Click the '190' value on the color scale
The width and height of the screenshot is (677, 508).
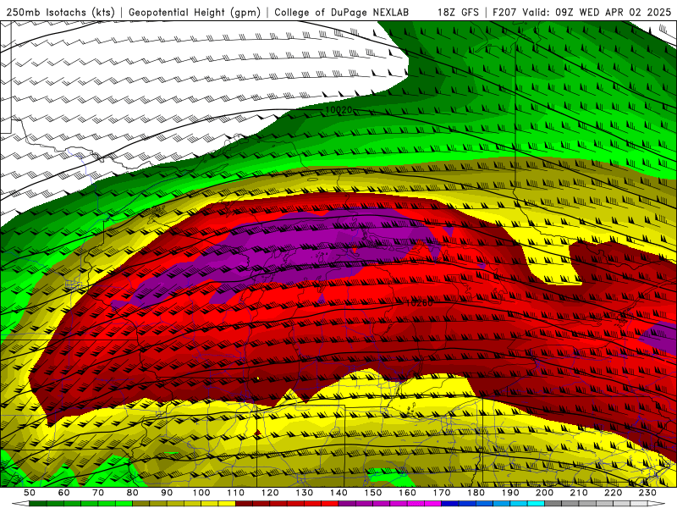pyautogui.click(x=510, y=493)
